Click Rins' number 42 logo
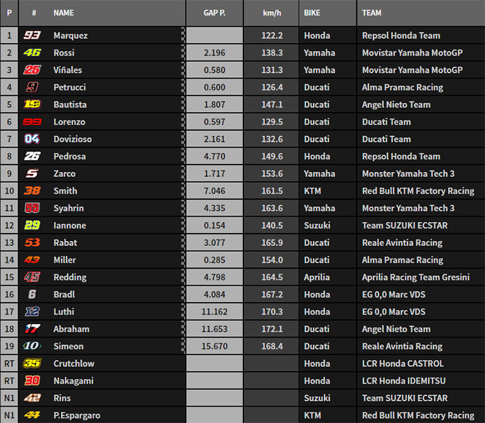This screenshot has width=485, height=423. point(32,398)
